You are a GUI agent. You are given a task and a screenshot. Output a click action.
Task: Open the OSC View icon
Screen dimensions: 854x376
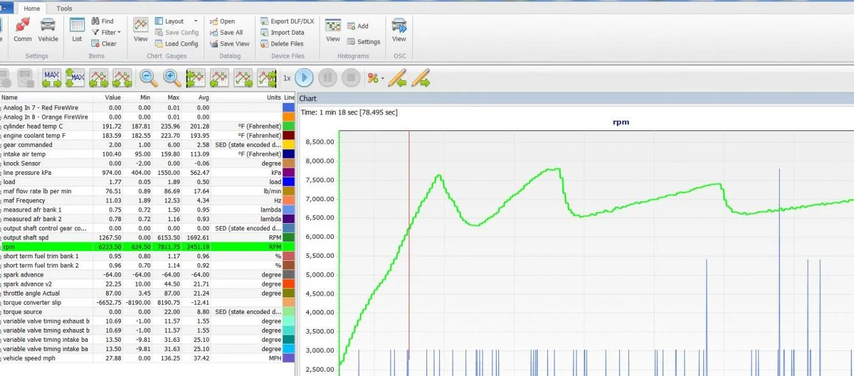tap(399, 30)
